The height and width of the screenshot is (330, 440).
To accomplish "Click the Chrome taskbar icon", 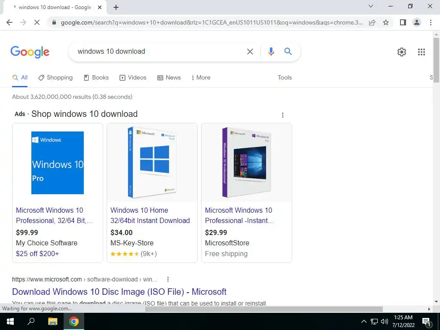I will tap(74, 321).
